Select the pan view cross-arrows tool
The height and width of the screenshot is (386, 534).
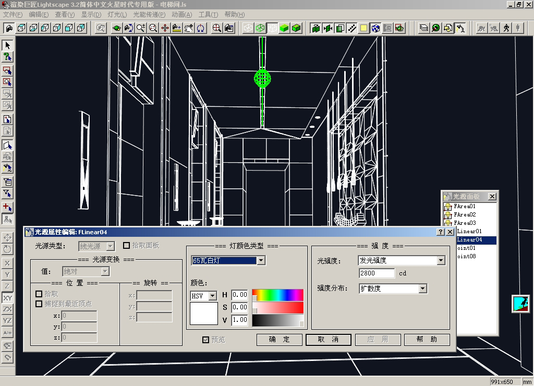point(165,28)
